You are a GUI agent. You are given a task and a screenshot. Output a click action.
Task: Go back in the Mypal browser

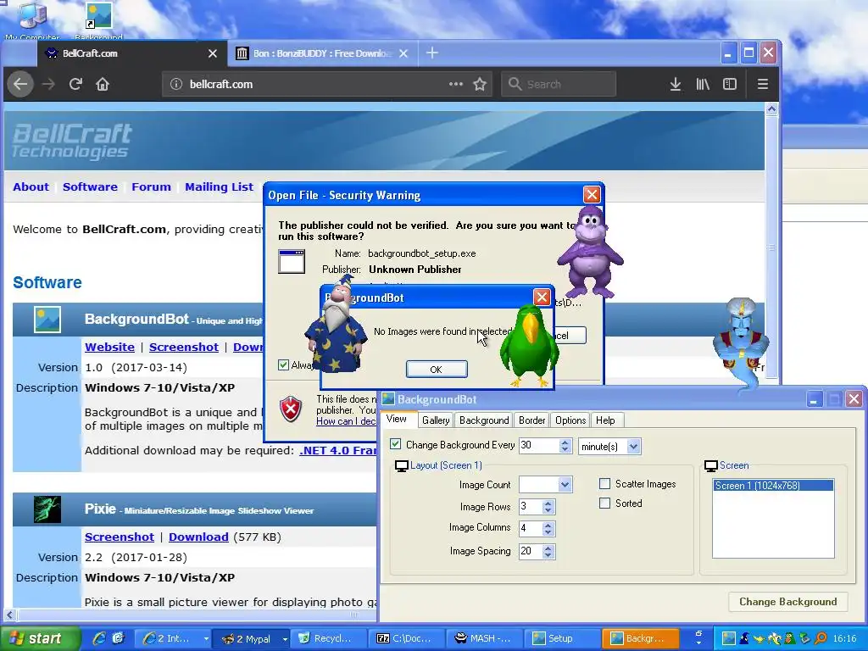20,84
